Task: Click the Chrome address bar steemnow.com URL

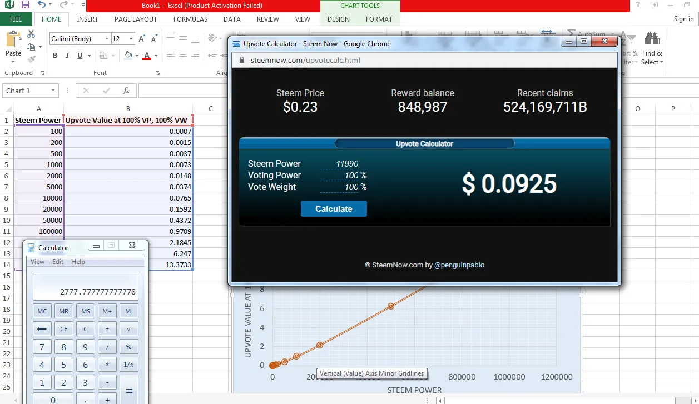Action: click(305, 60)
